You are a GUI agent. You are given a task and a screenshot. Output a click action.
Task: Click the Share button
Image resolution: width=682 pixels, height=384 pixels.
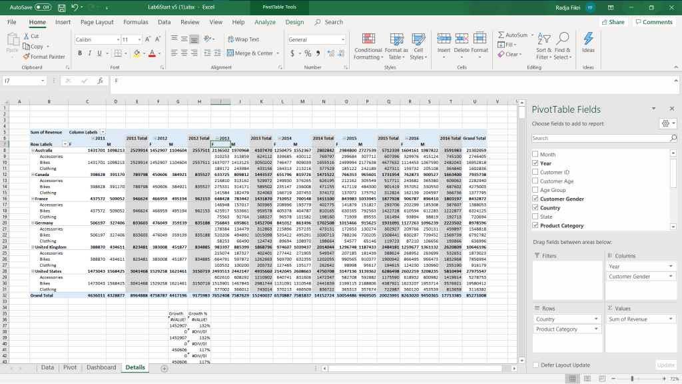(613, 22)
